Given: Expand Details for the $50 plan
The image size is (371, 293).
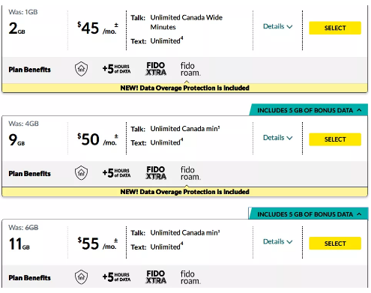Looking at the screenshot, I should click(277, 138).
